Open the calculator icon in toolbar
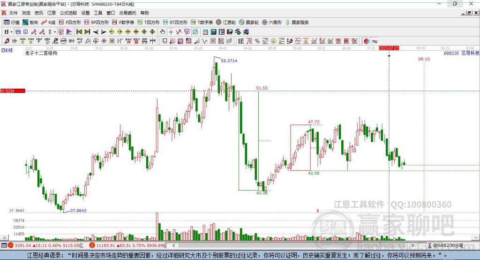 tap(213, 32)
